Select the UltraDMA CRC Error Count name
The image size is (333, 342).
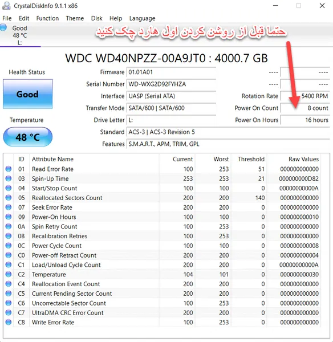(x=68, y=313)
